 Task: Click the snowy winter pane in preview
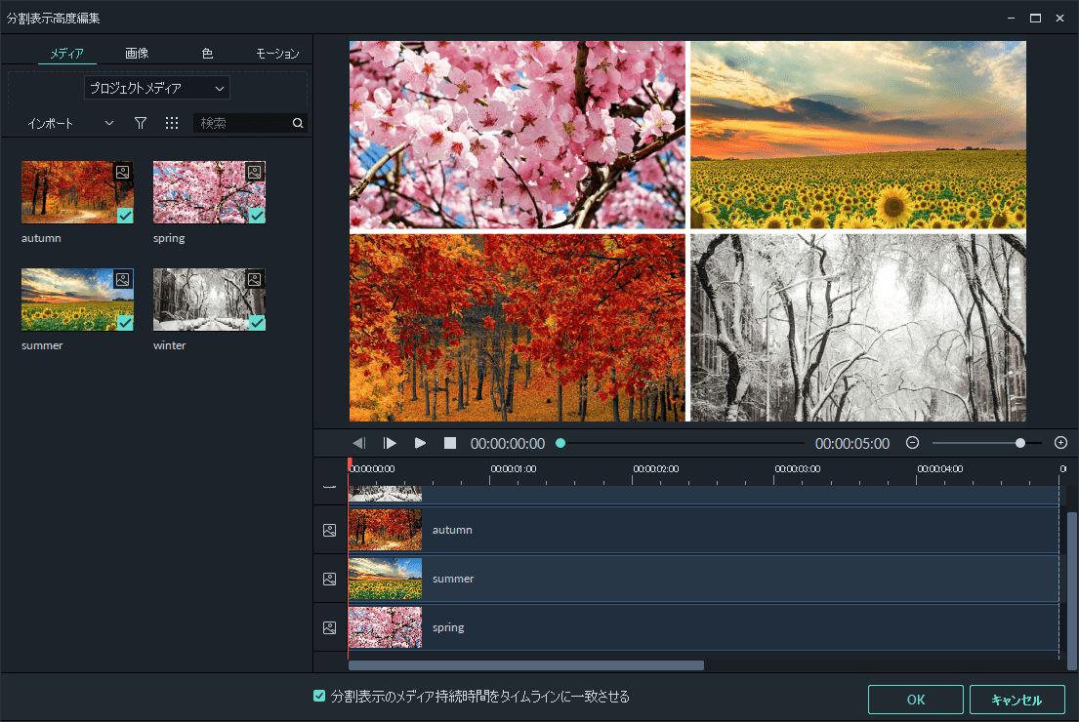pos(858,328)
